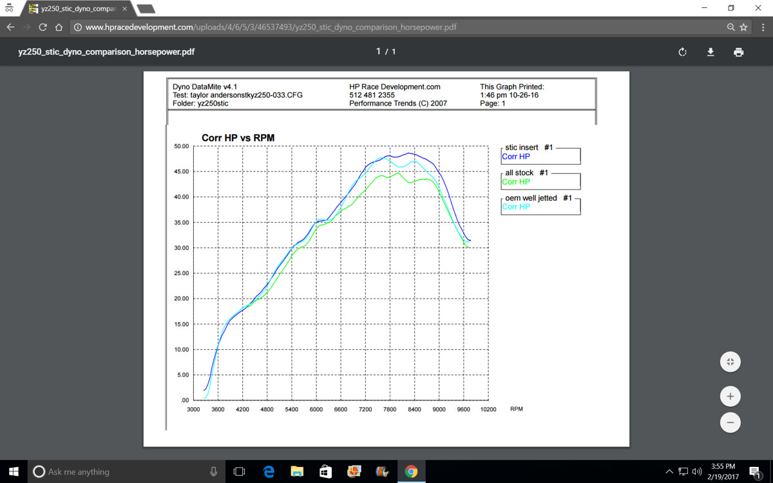Reload the current page
The height and width of the screenshot is (483, 773).
click(x=43, y=28)
